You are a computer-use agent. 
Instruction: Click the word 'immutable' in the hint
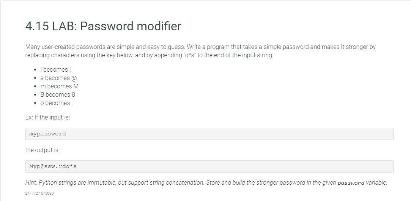tap(102, 183)
